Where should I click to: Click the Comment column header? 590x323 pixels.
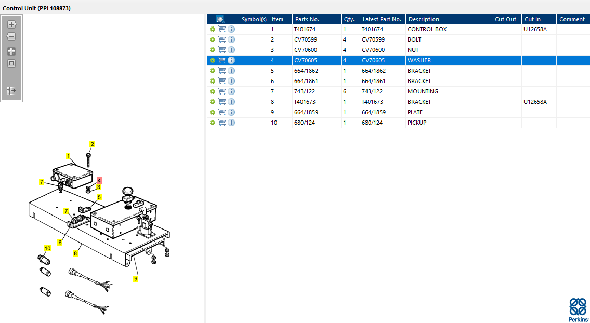(573, 19)
